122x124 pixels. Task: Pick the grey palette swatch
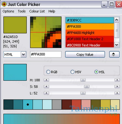pos(57,104)
